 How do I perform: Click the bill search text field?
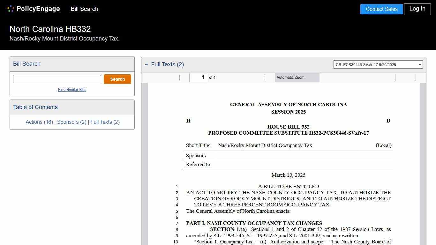[x=57, y=79]
